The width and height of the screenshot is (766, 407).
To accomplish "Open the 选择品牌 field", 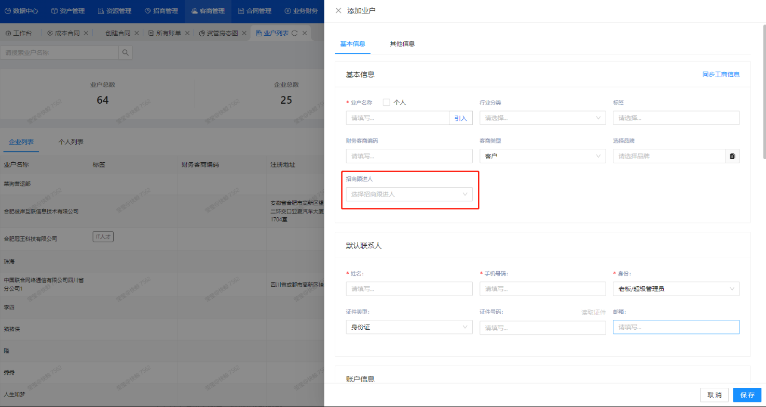I will point(669,156).
